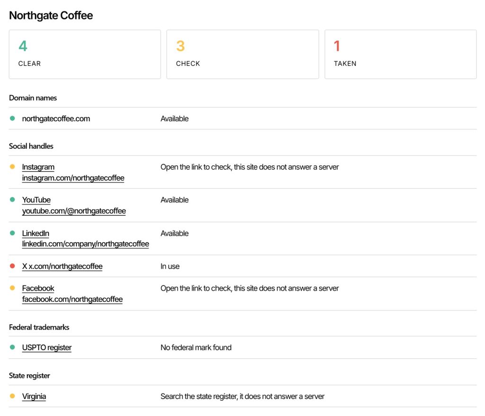The height and width of the screenshot is (416, 485).
Task: Open the Facebook handle link
Action: click(x=38, y=288)
